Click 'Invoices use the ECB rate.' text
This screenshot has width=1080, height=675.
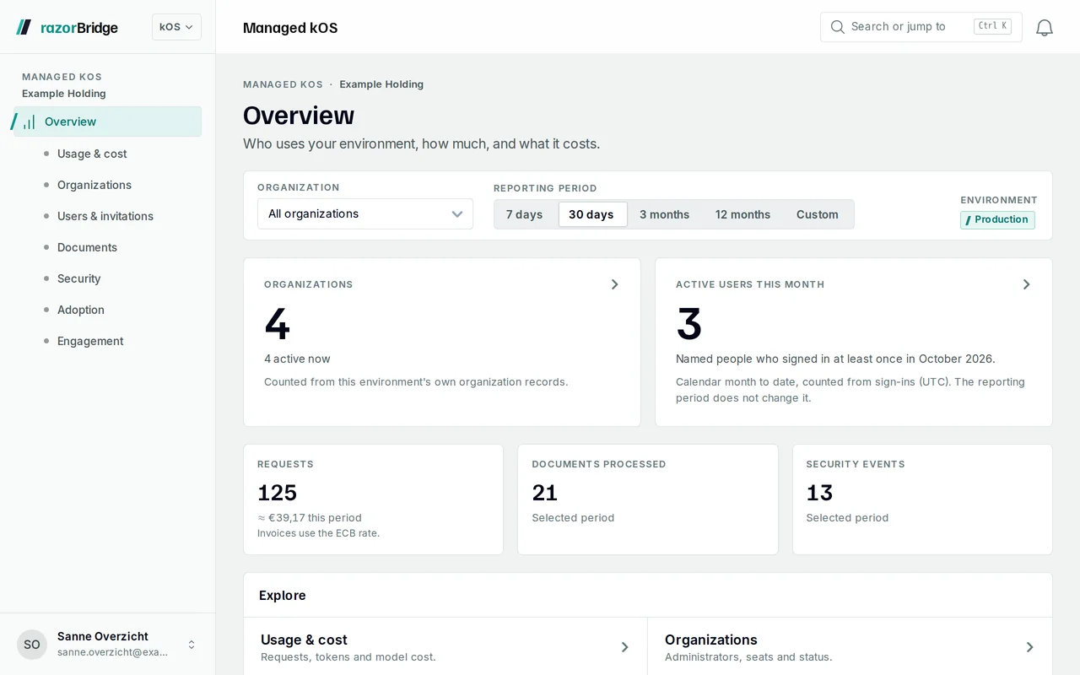318,533
